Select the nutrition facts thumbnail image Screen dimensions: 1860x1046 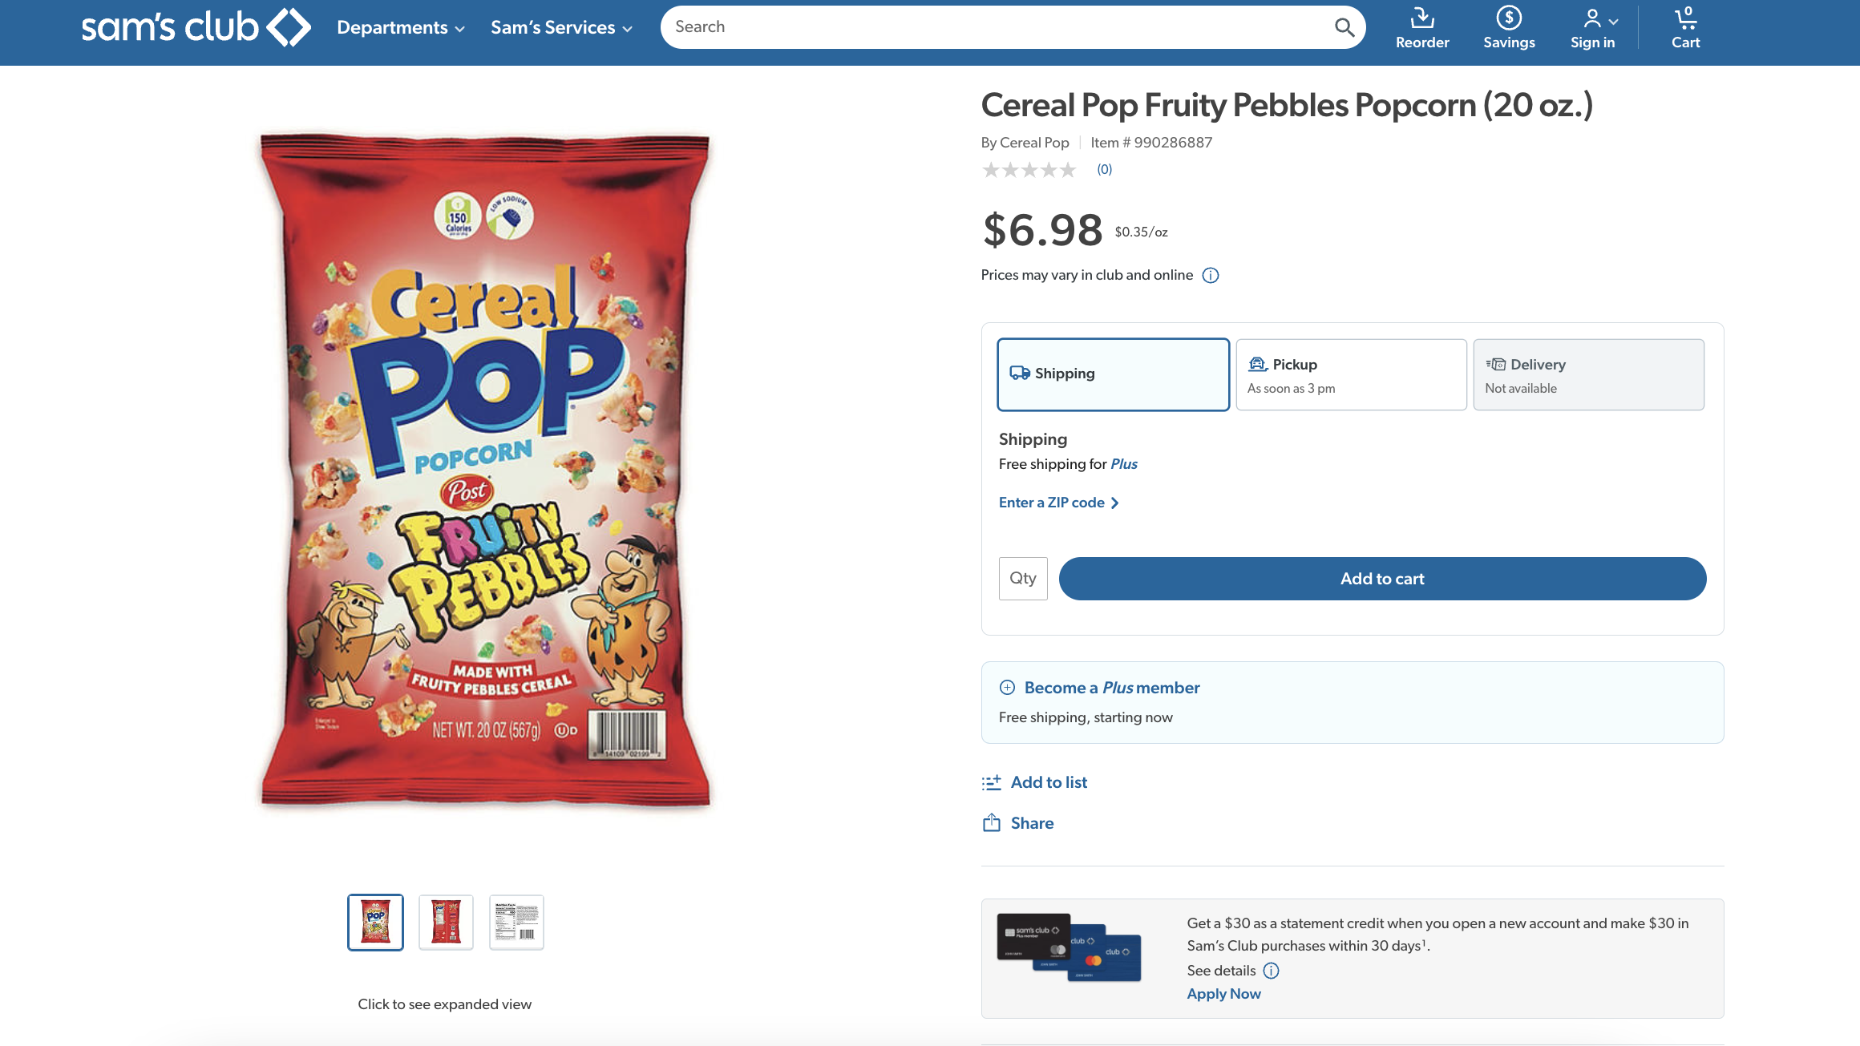point(516,923)
